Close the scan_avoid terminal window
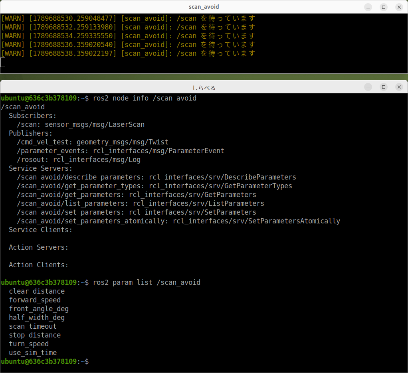This screenshot has height=373, width=408. pos(399,7)
